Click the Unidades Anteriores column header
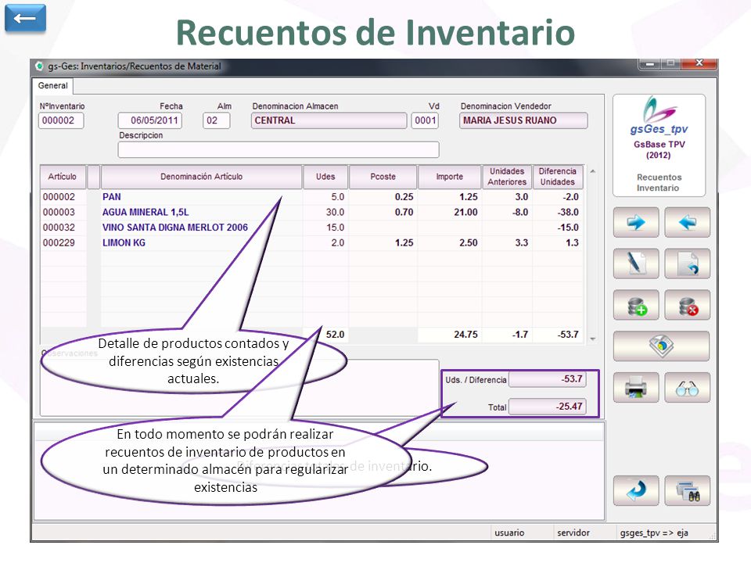Screen dimensions: 751x563 pos(507,177)
